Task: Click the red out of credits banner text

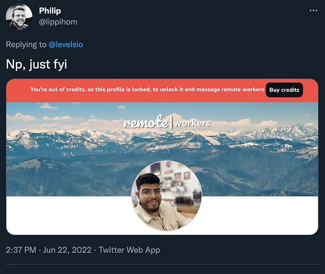Action: coord(147,89)
